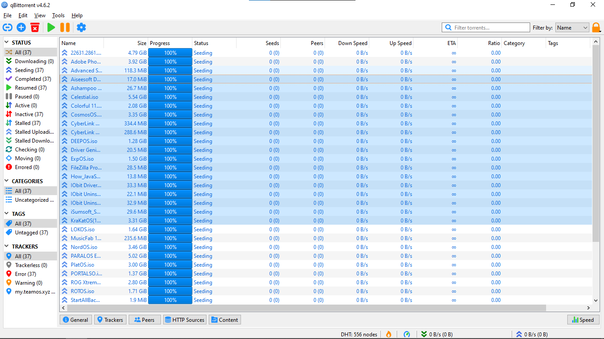Sort by the Size column header
Image resolution: width=604 pixels, height=339 pixels.
click(126, 43)
